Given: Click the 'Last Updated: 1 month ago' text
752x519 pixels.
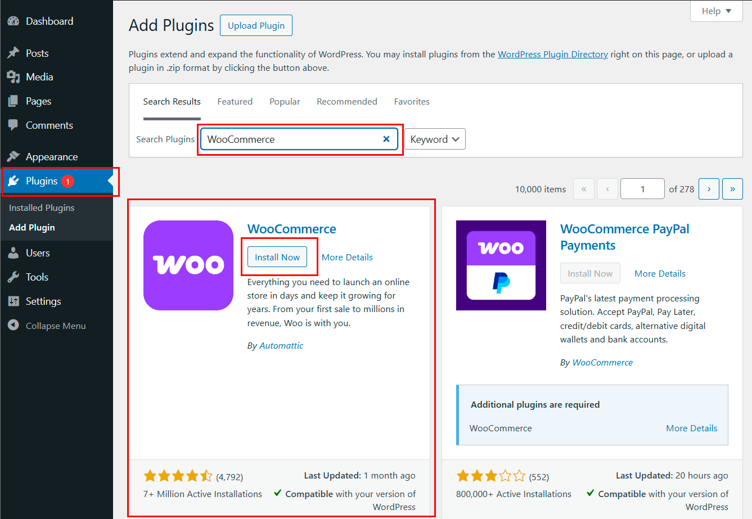Looking at the screenshot, I should (360, 476).
